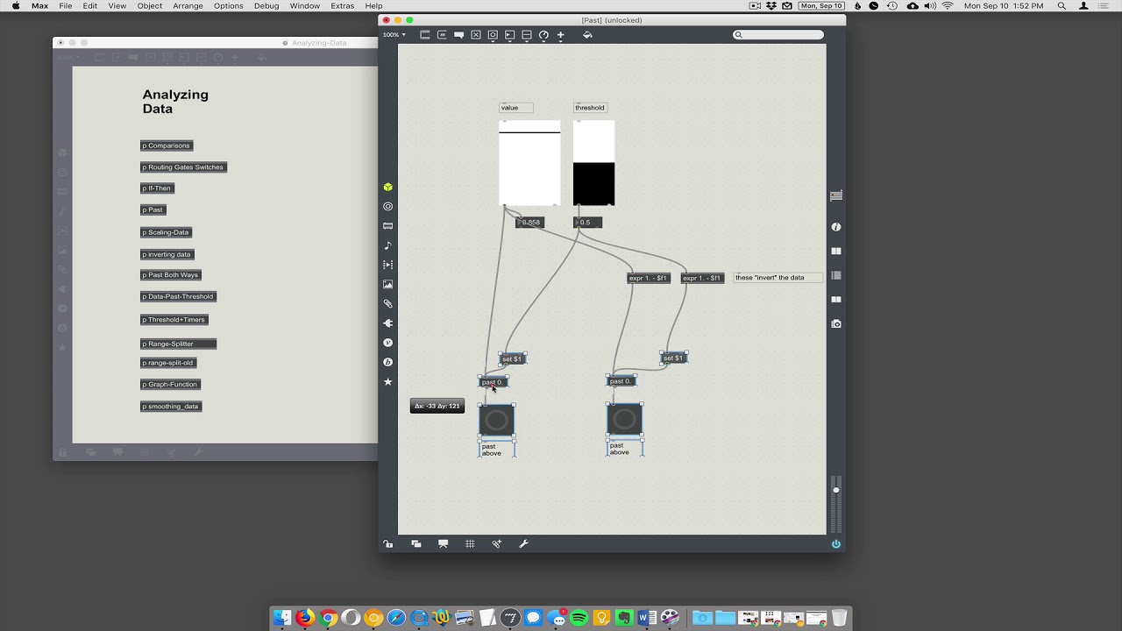The image size is (1122, 631).
Task: Open the Debug wrench icon in bottom toolbar
Action: 524,544
